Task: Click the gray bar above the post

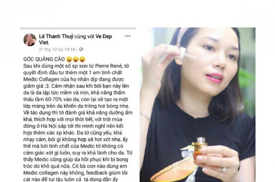Action: pyautogui.click(x=78, y=28)
